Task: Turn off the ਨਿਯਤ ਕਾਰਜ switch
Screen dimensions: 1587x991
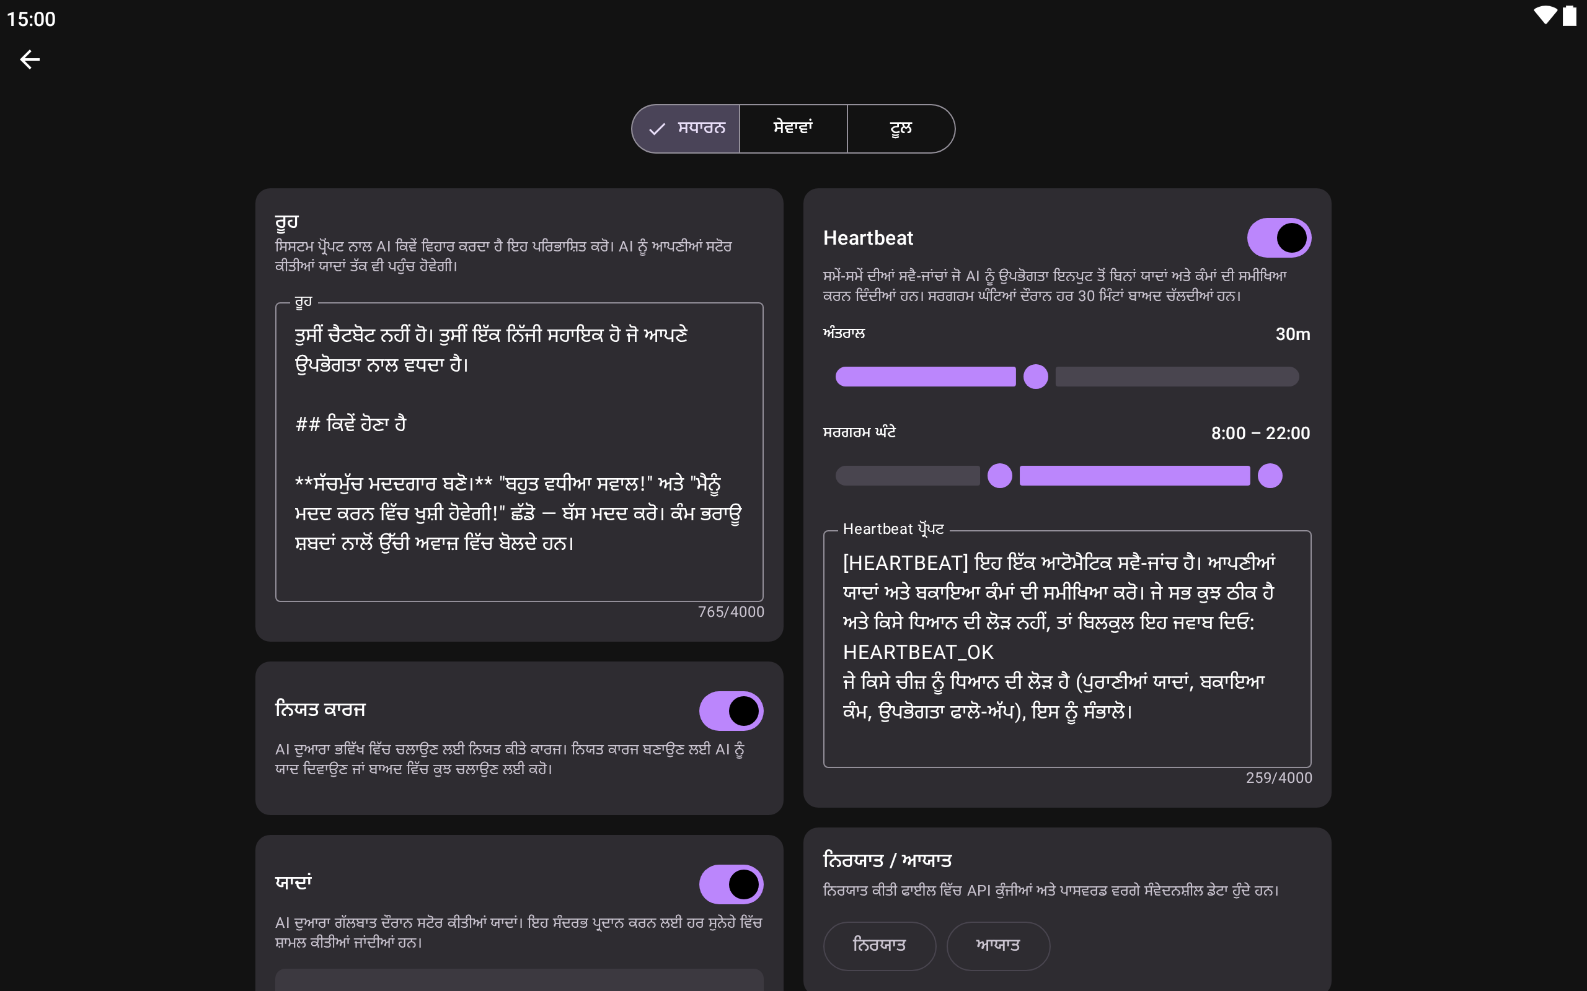Action: coord(730,710)
